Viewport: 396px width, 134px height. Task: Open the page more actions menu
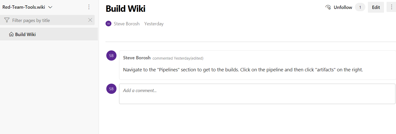click(x=391, y=7)
